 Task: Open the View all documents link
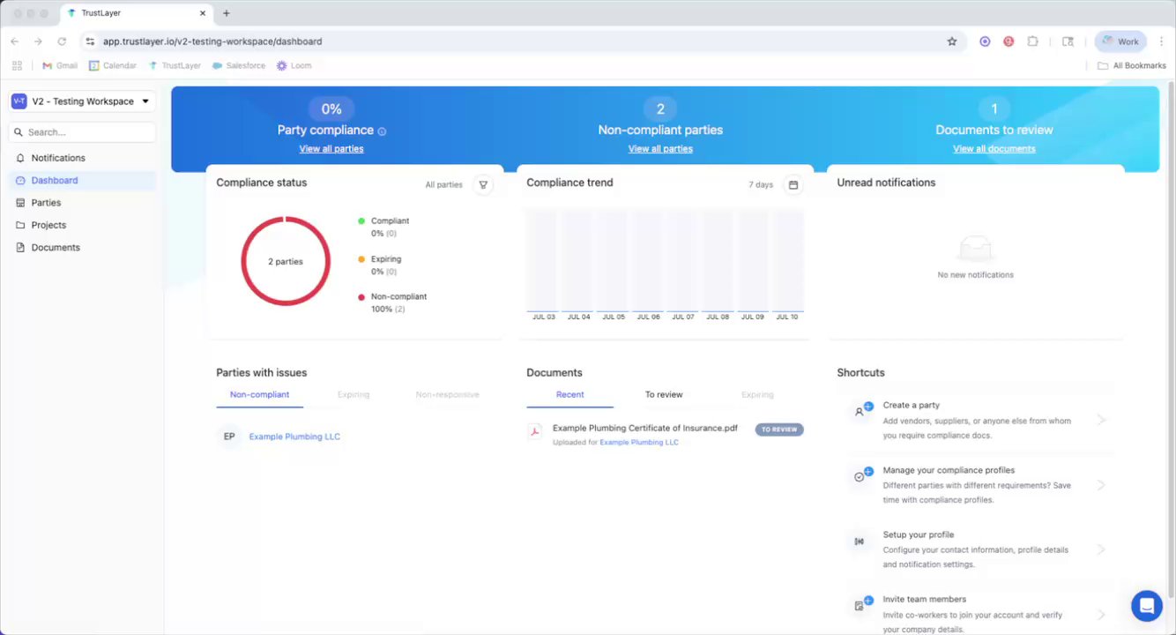click(994, 149)
